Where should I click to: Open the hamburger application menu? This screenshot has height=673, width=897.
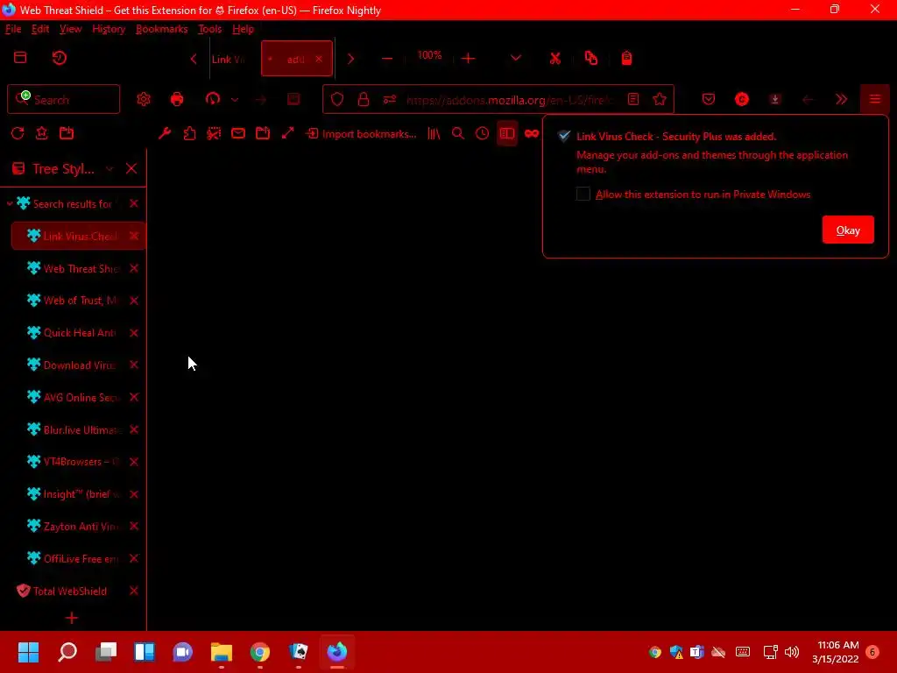(x=875, y=99)
